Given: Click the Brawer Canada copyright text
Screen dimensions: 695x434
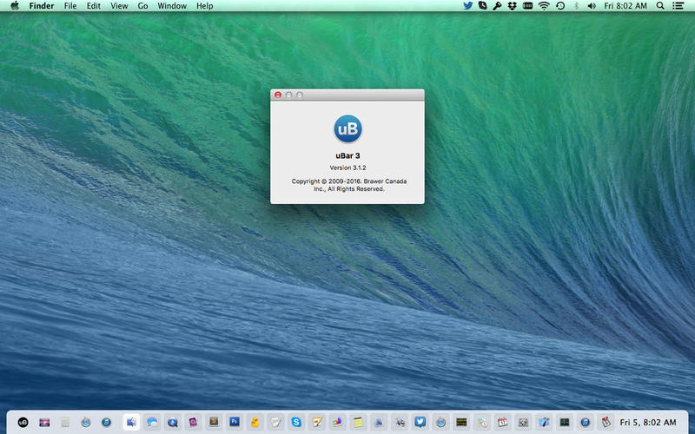Looking at the screenshot, I should (x=349, y=185).
